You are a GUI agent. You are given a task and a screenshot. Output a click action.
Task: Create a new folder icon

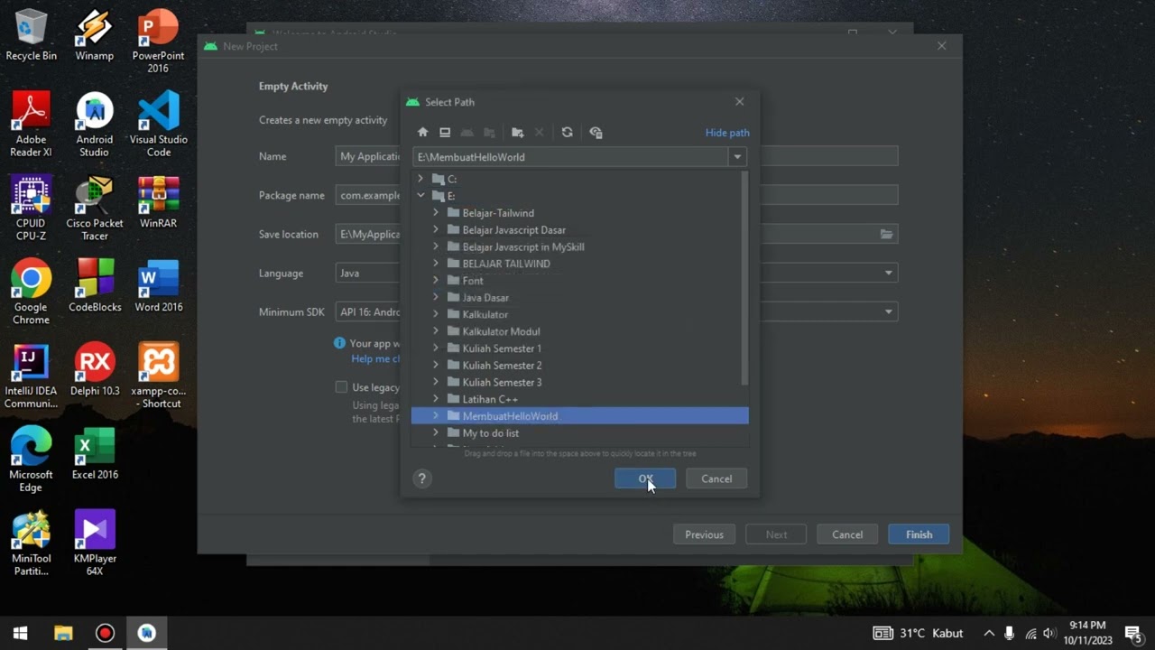(x=517, y=133)
